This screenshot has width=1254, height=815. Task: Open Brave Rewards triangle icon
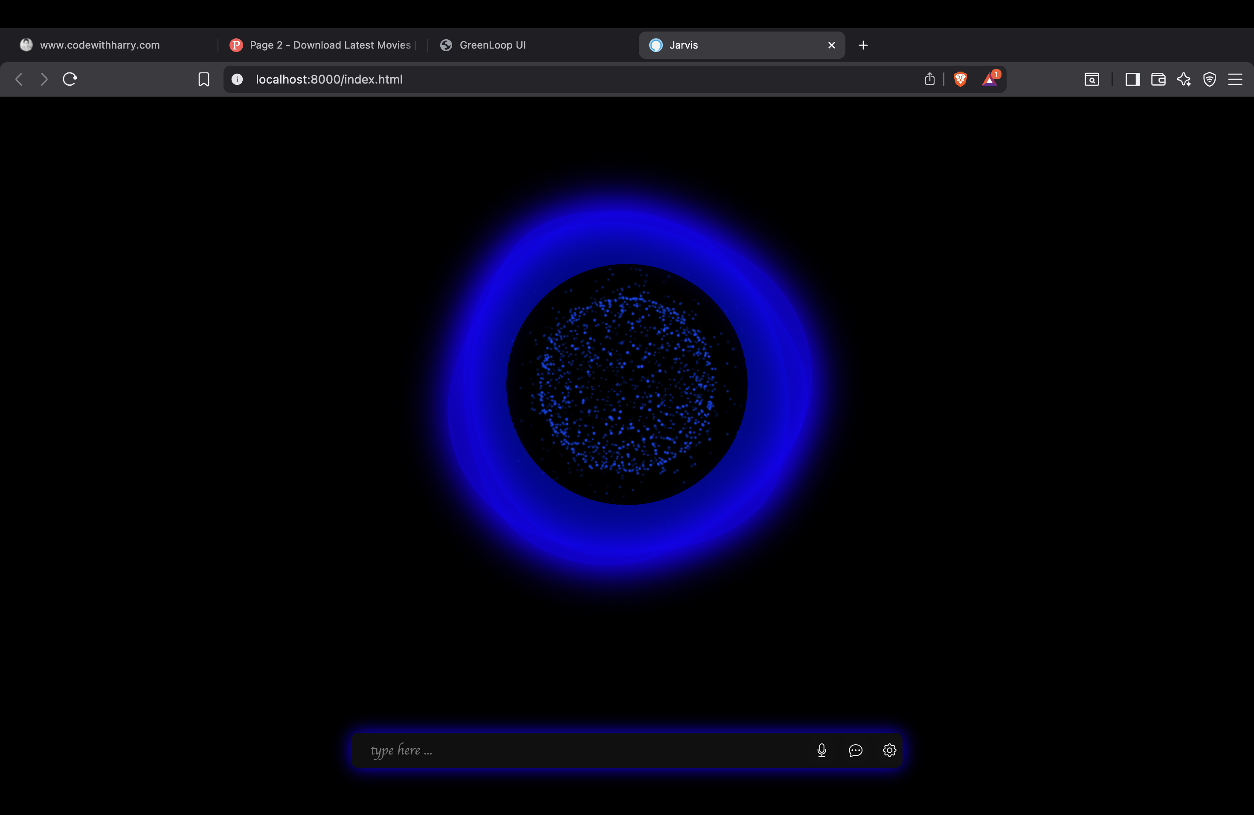tap(990, 79)
